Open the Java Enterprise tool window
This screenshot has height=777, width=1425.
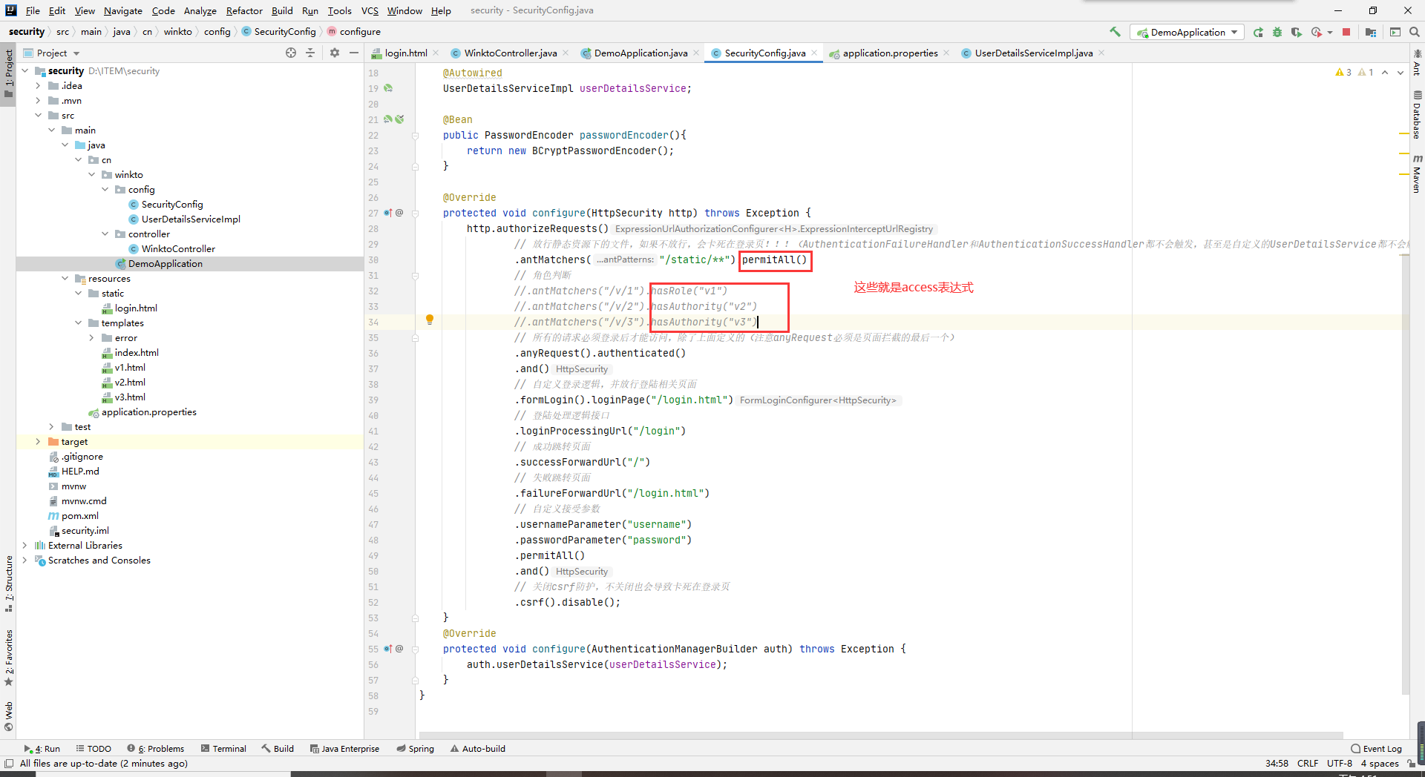344,749
